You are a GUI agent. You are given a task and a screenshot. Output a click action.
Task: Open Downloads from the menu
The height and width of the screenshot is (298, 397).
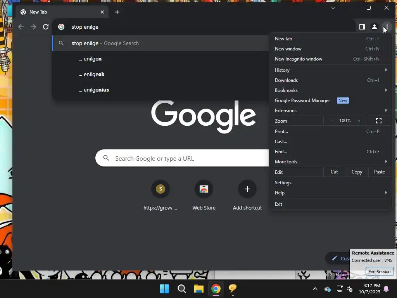(331, 80)
